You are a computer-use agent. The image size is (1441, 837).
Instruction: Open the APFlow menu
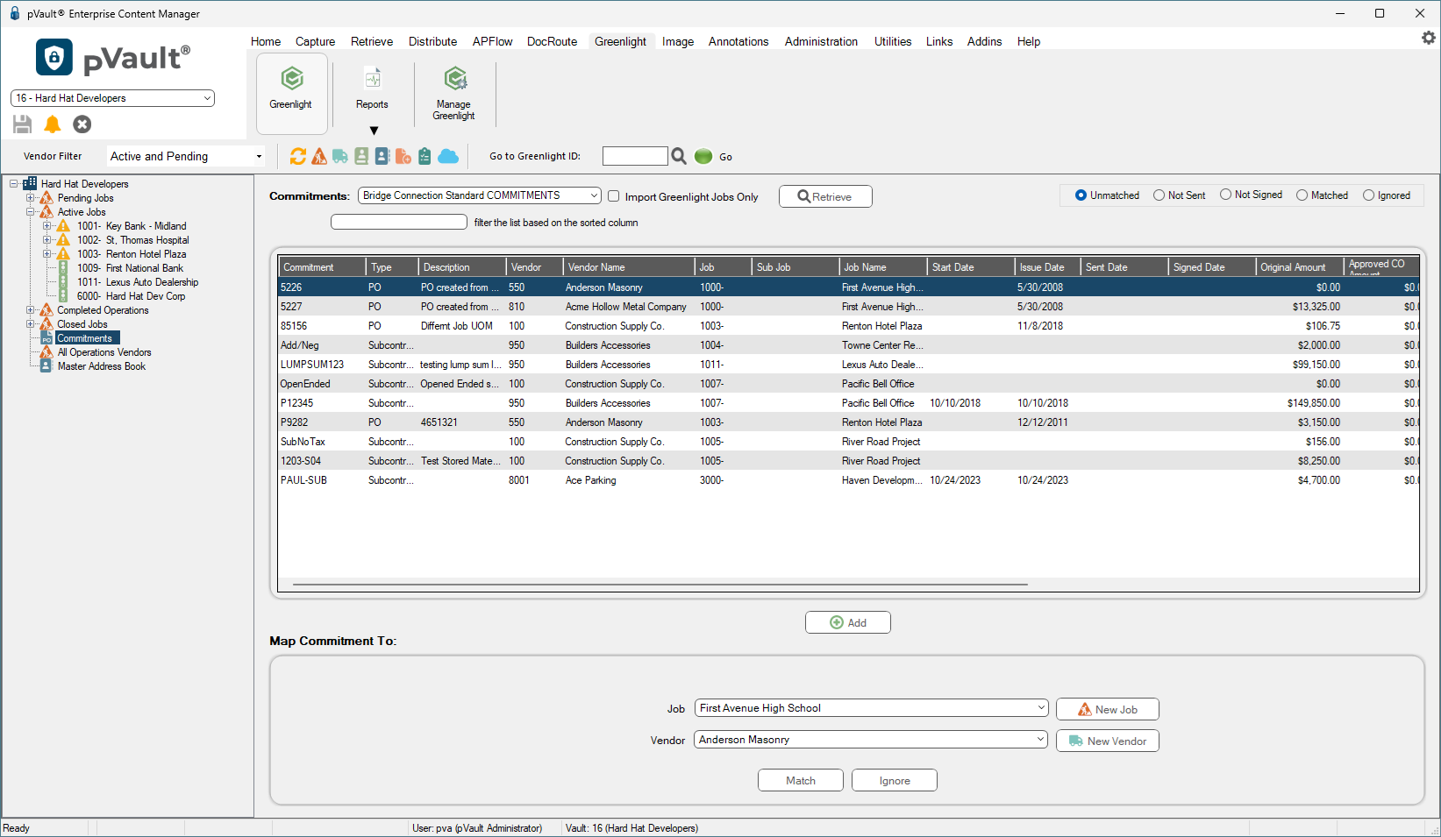click(492, 41)
